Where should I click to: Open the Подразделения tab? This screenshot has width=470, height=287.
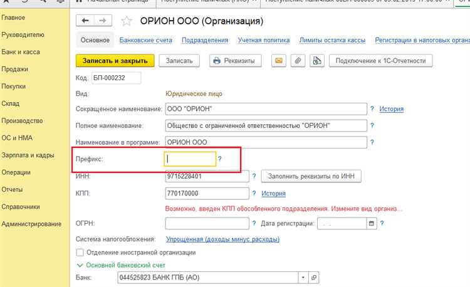point(205,40)
